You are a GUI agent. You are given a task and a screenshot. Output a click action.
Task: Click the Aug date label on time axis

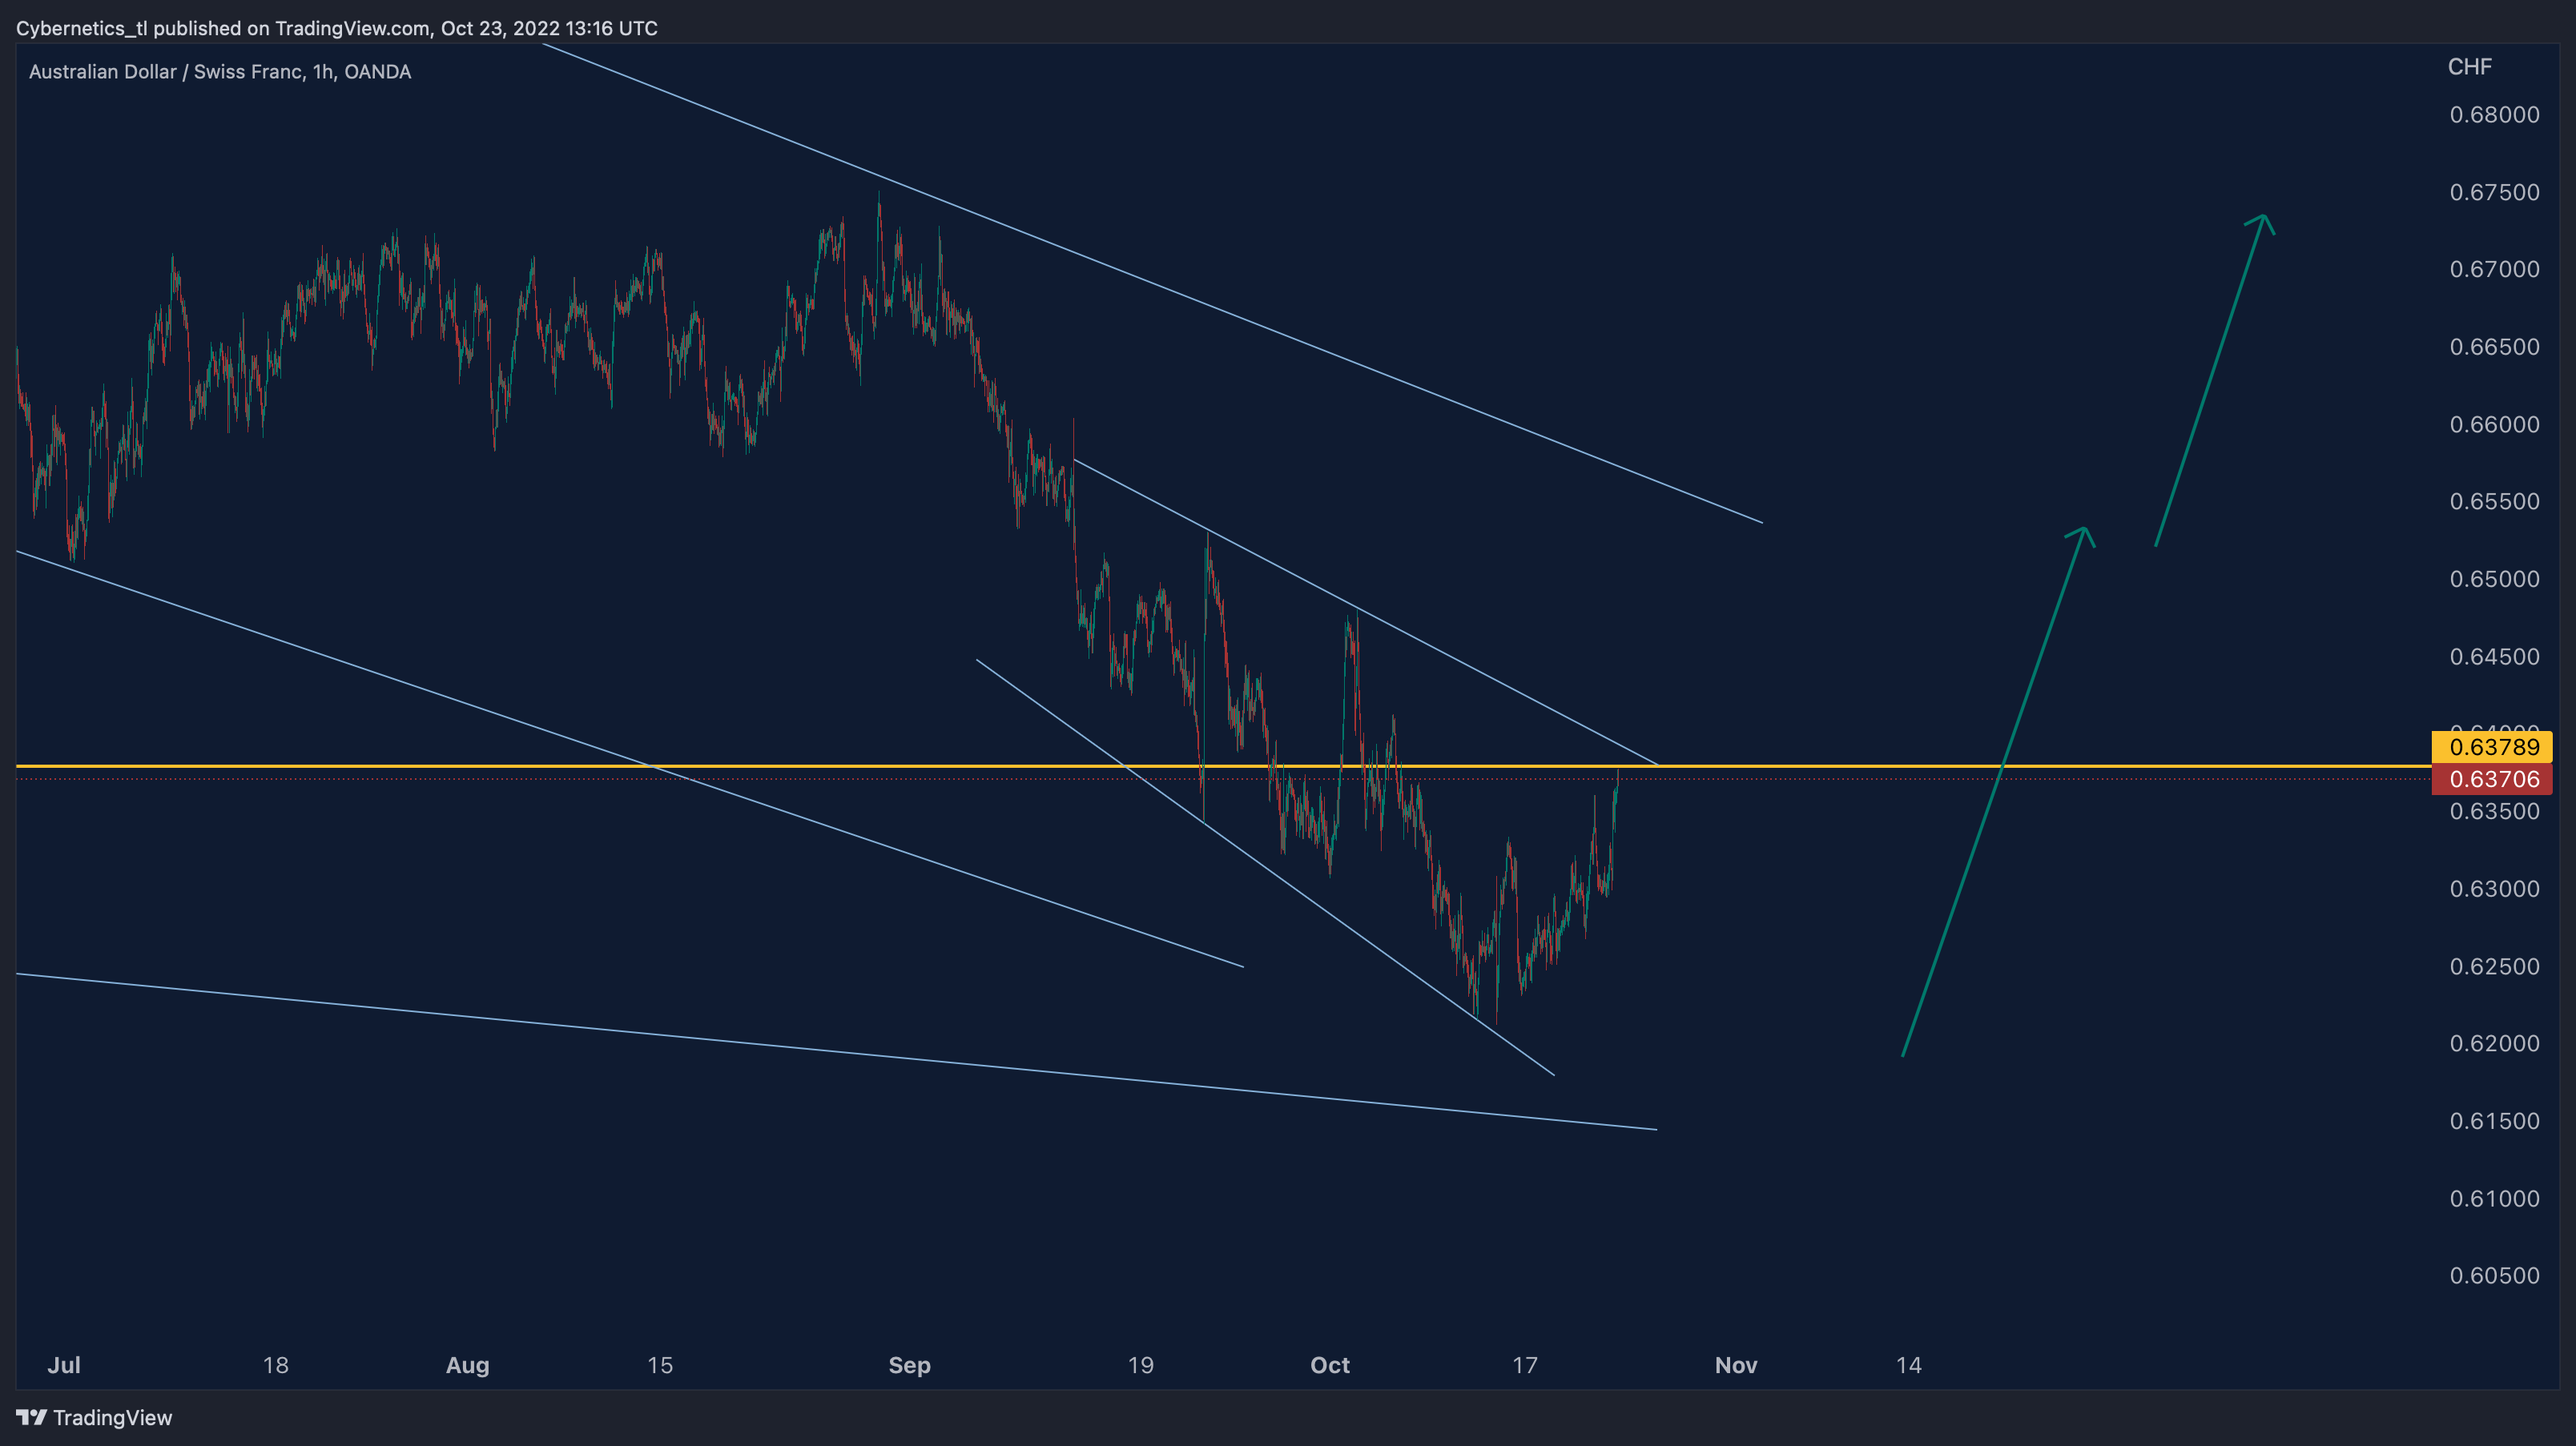click(x=467, y=1365)
